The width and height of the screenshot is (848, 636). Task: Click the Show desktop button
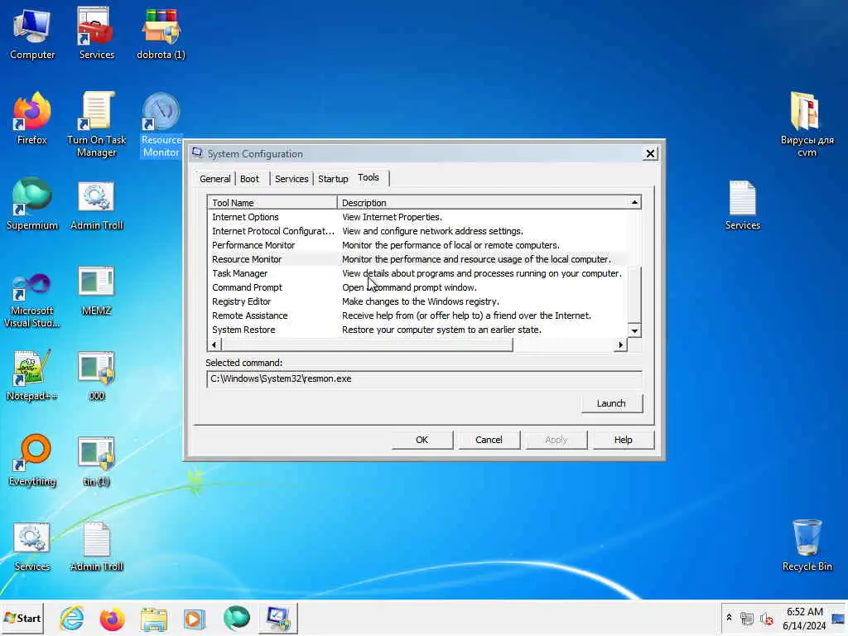(x=838, y=618)
